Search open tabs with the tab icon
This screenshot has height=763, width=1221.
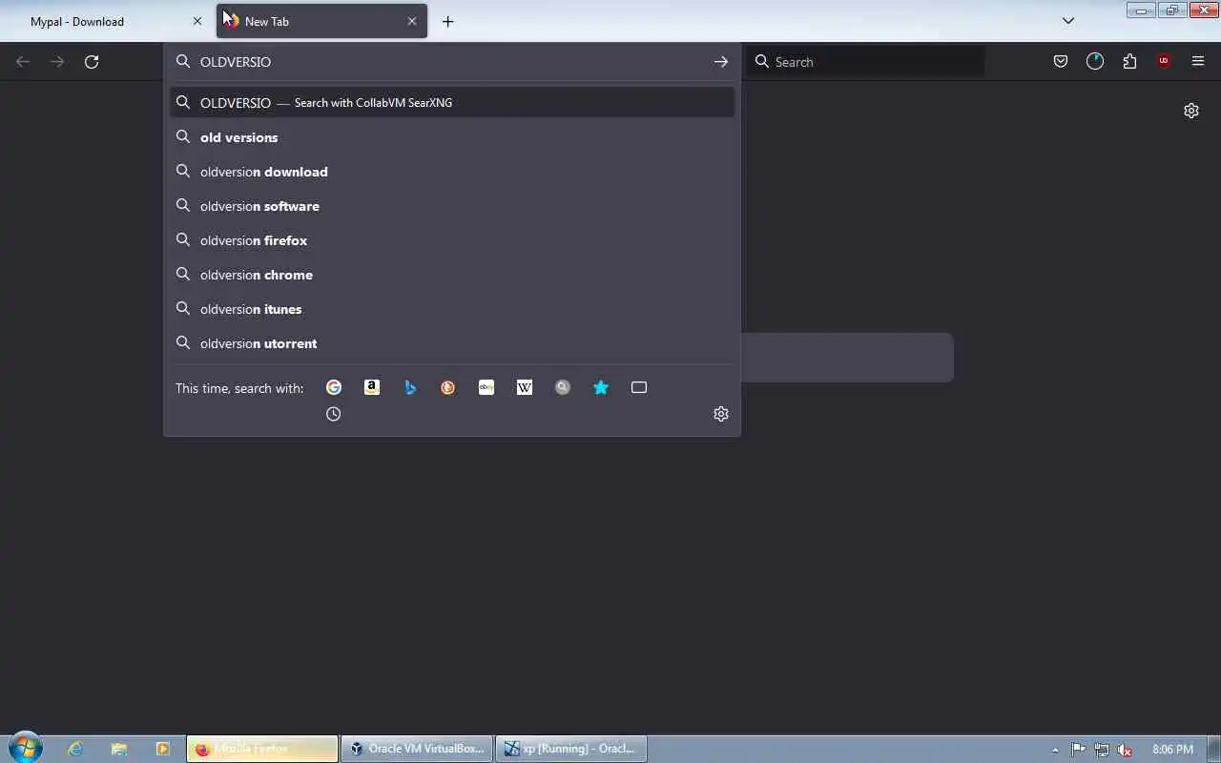pyautogui.click(x=639, y=387)
